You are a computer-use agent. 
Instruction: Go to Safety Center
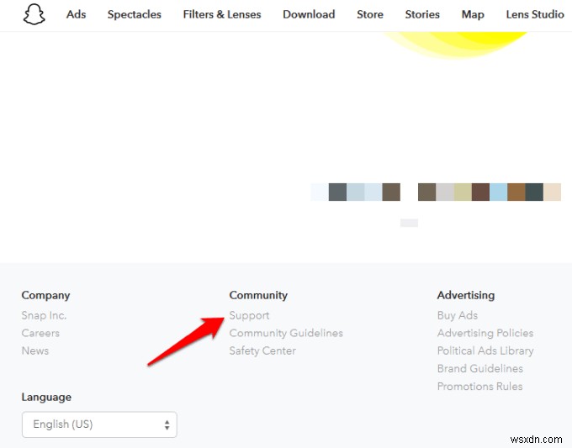point(262,350)
